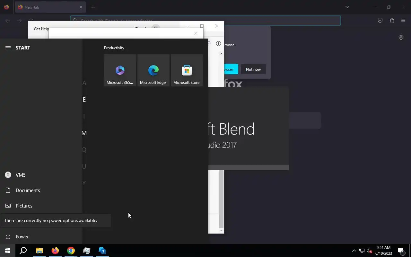Open the network status tray icon

pos(362,251)
